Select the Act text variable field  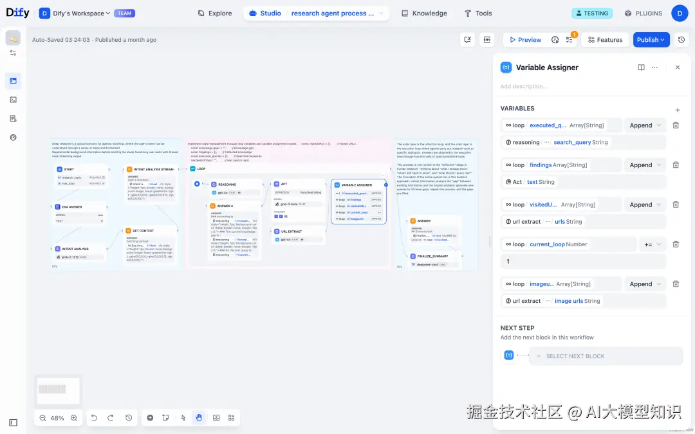[x=583, y=182]
